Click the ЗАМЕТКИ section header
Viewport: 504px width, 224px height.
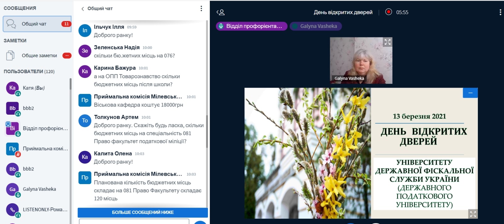[15, 41]
